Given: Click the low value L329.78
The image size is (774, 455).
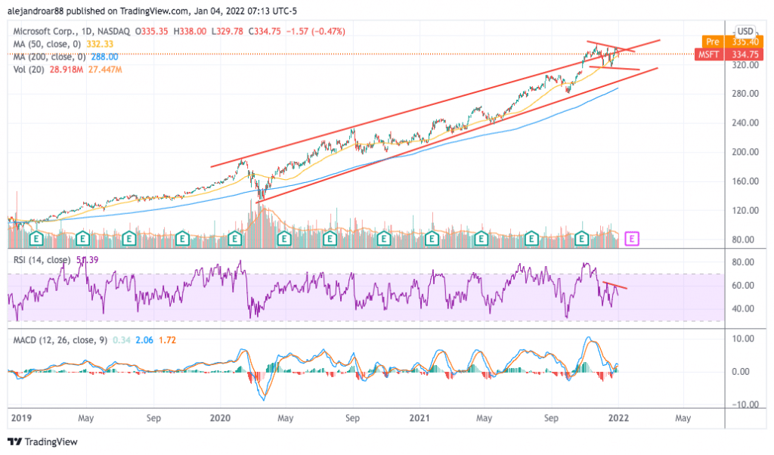Looking at the screenshot, I should pos(228,31).
